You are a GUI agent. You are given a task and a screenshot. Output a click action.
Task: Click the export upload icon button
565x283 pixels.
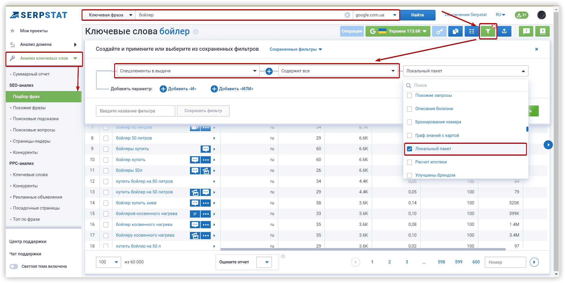pos(504,31)
